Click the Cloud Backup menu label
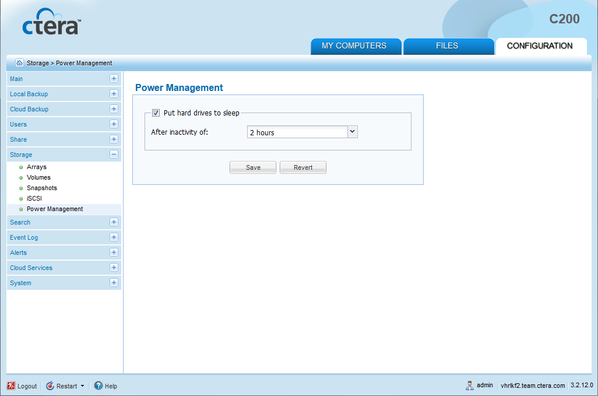598x396 pixels. pos(29,109)
